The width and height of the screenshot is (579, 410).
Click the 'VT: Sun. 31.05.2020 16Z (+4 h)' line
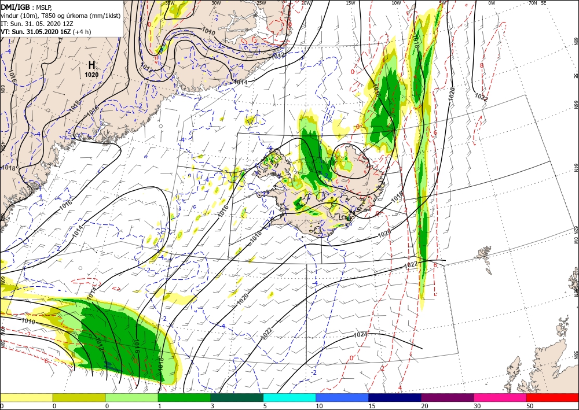46,32
